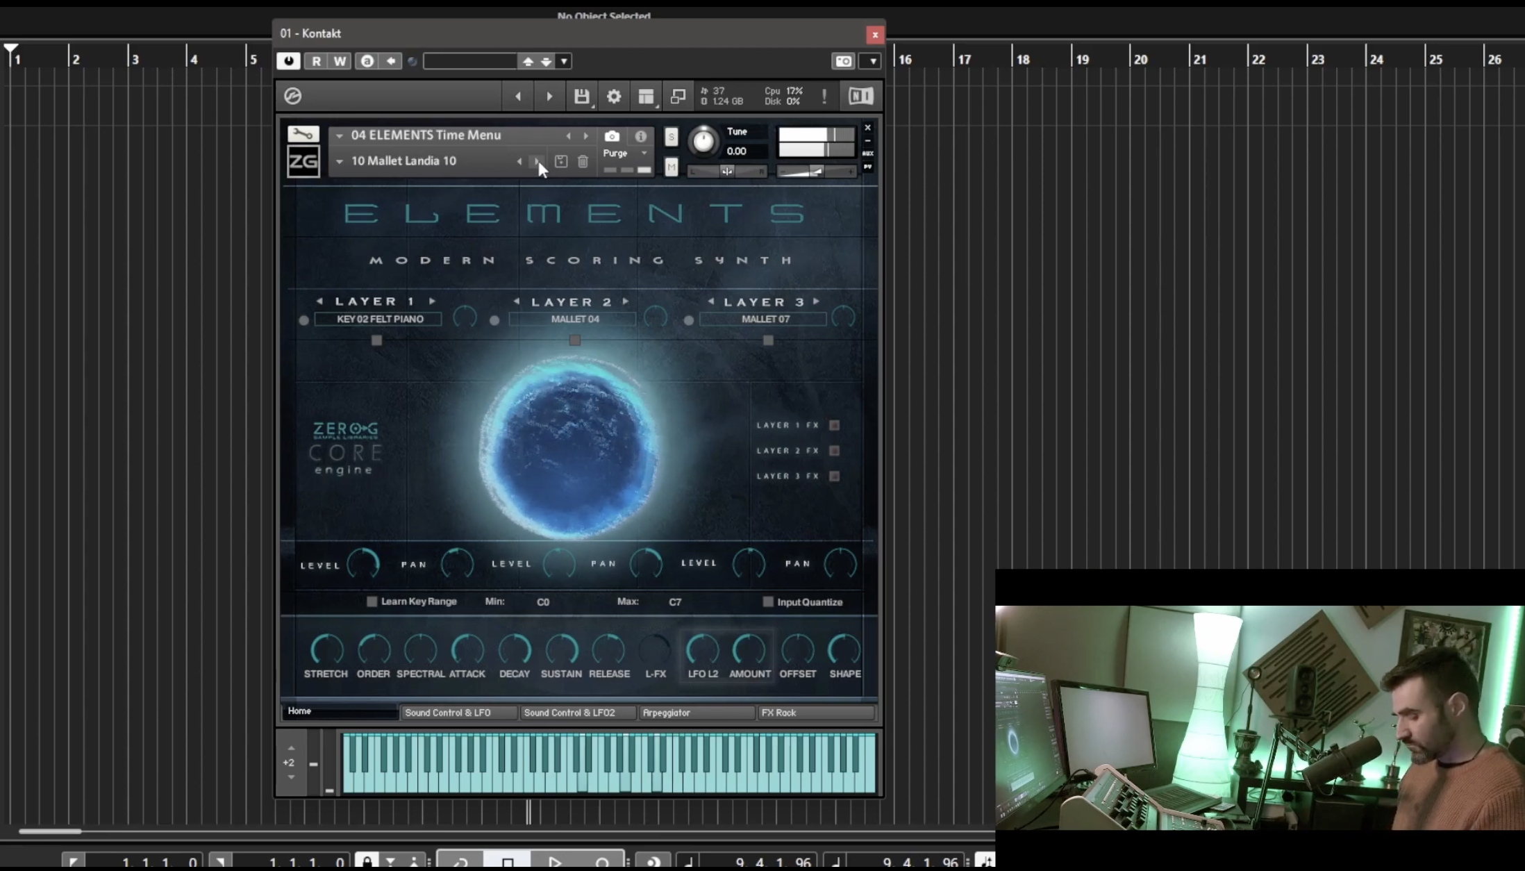
Task: Open the MALLET 04 sound selector
Action: pos(573,319)
